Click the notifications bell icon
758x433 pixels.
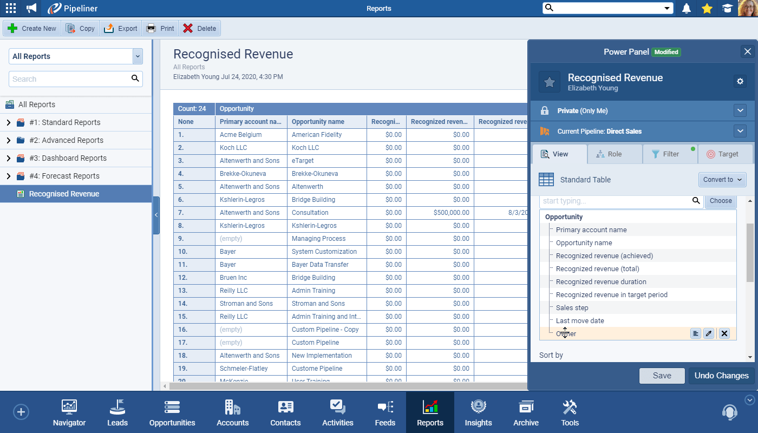pyautogui.click(x=687, y=8)
